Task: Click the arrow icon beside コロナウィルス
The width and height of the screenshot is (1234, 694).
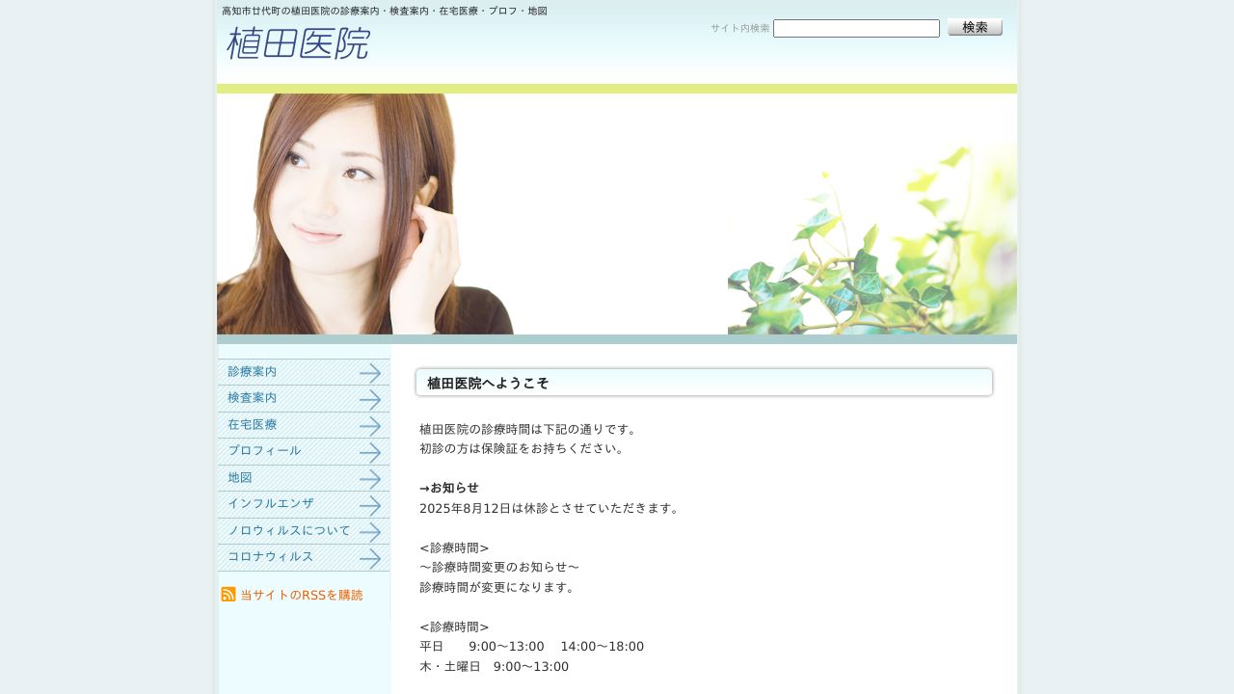Action: coord(370,558)
